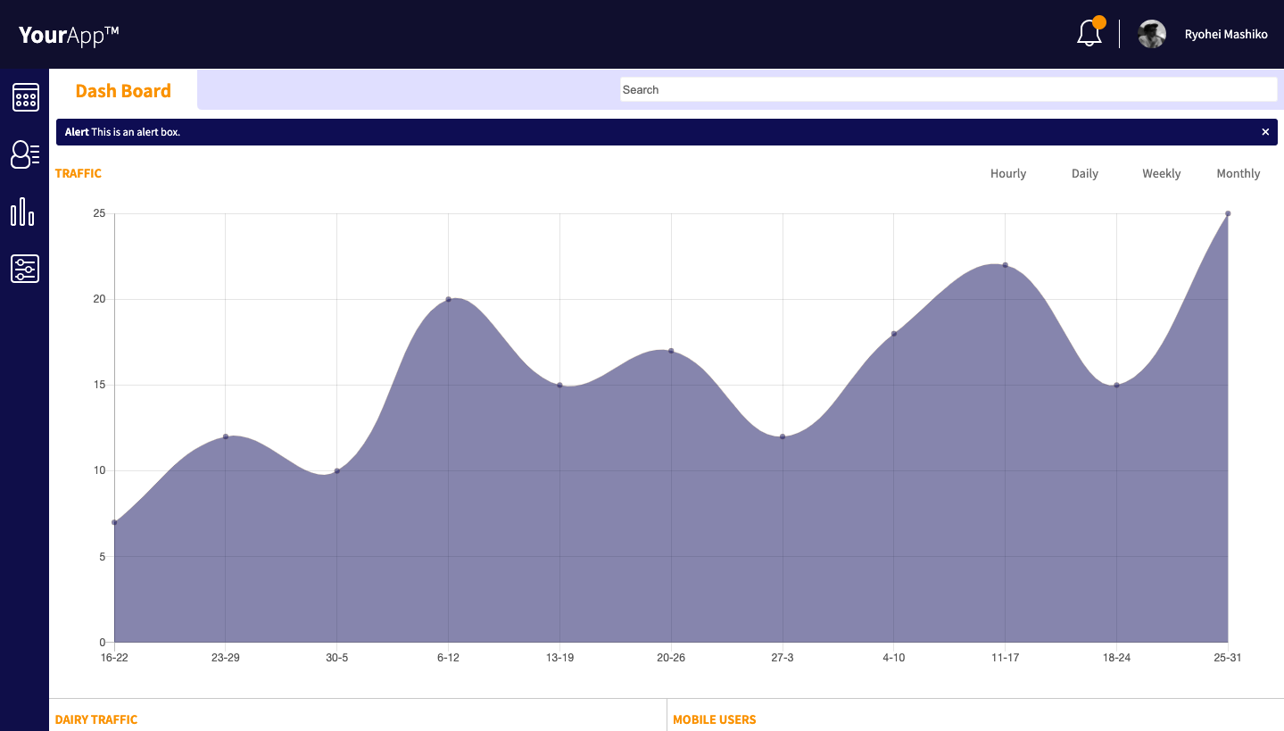Click the x-axis label 6-12
Image resolution: width=1284 pixels, height=731 pixels.
click(x=448, y=658)
